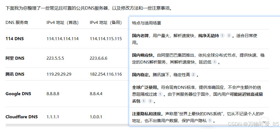
Task: Open citation badge 3 after 丢包 in Google row
Action: tap(150, 101)
